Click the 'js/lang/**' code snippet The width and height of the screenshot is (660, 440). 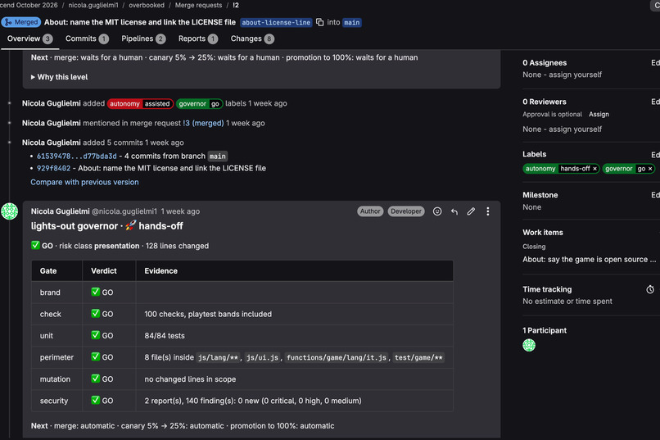[218, 357]
